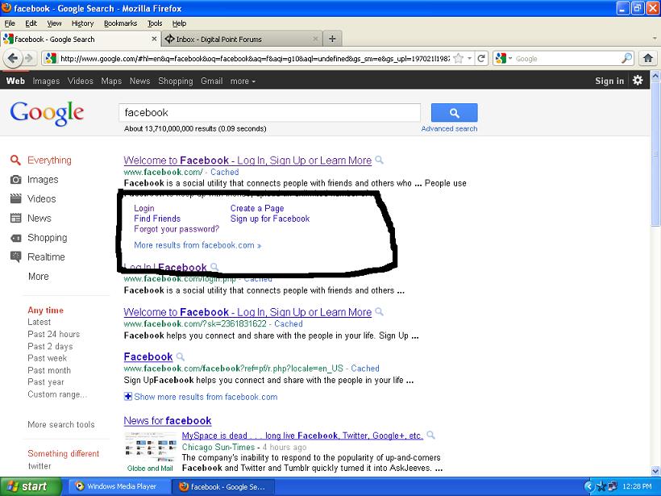The height and width of the screenshot is (496, 661).
Task: Open Login sitelink under Facebook result
Action: click(144, 208)
